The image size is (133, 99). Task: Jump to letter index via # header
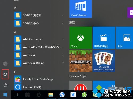click(15, 8)
